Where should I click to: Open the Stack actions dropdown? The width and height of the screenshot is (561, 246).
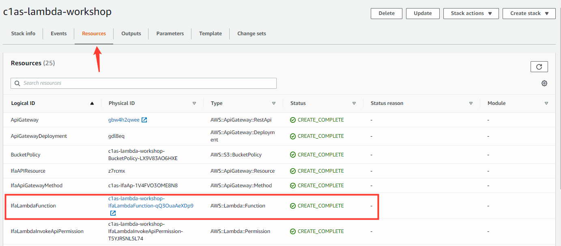tap(471, 13)
